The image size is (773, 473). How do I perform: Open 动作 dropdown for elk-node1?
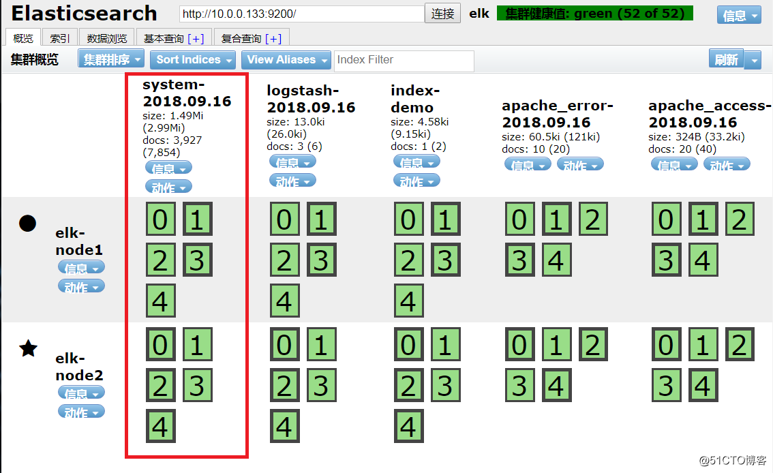[81, 286]
